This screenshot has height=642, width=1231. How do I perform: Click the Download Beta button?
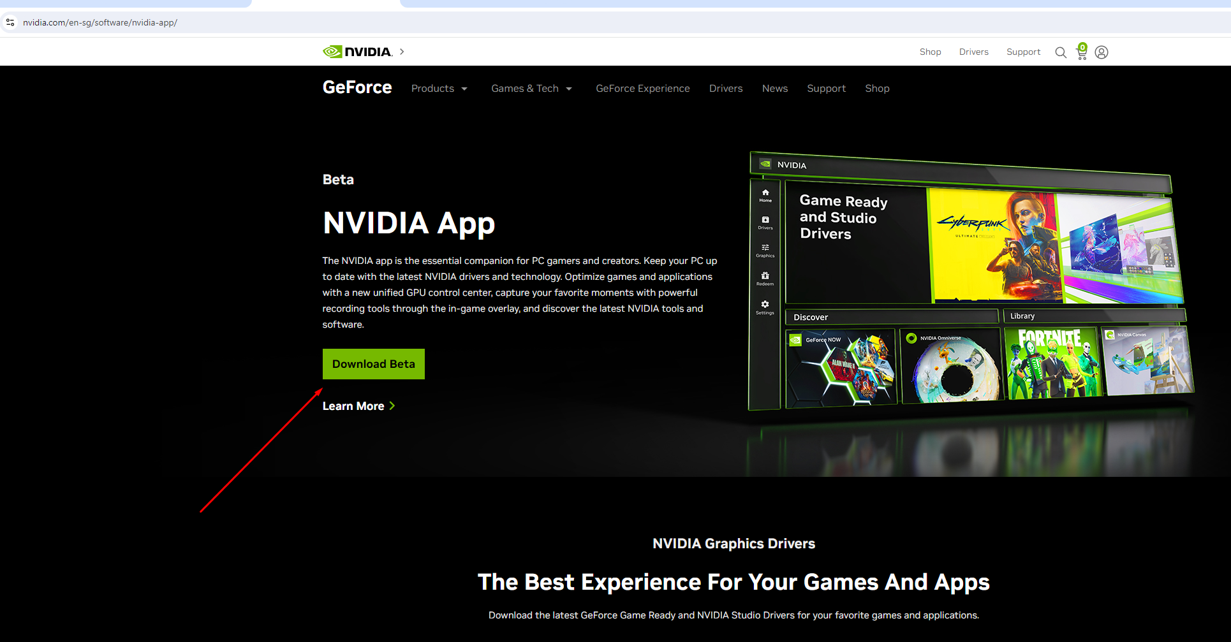[373, 363]
